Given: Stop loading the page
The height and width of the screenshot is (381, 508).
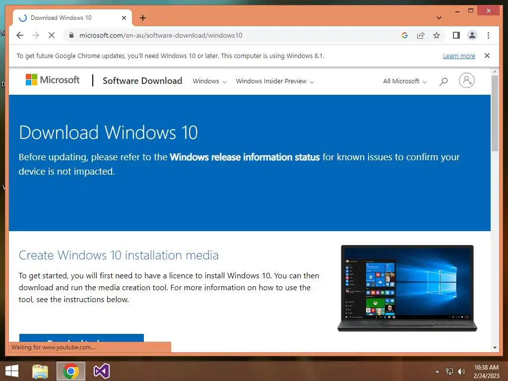Looking at the screenshot, I should coord(52,35).
